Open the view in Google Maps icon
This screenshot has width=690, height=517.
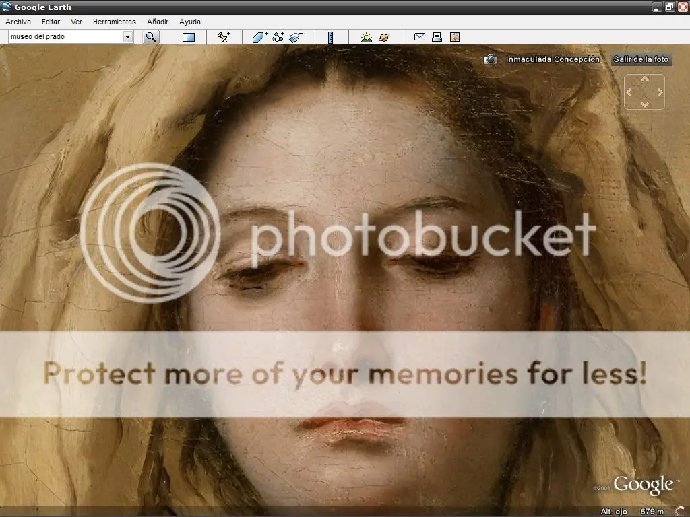tap(455, 37)
